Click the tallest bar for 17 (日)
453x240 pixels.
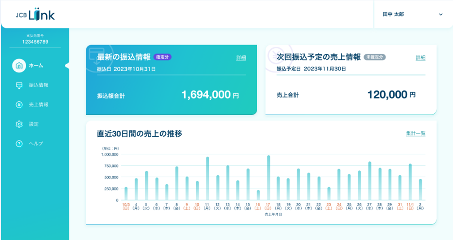click(x=269, y=178)
